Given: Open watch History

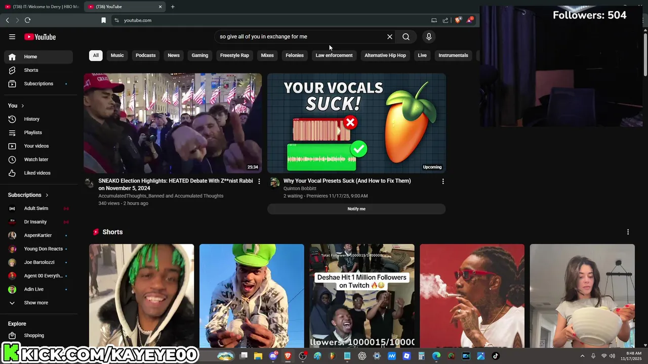Looking at the screenshot, I should [x=38, y=119].
